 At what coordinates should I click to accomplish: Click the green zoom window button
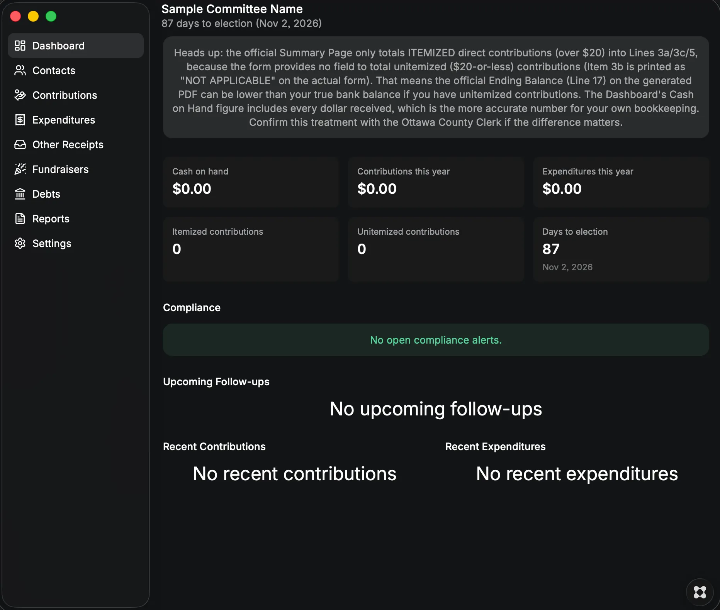point(51,16)
